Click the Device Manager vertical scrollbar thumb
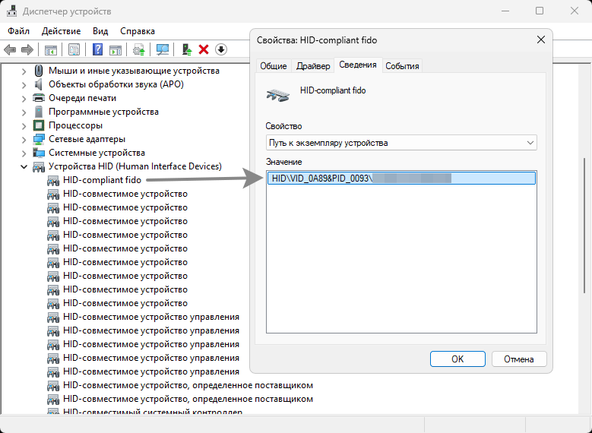Screen dimensions: 592x433 click(585, 226)
